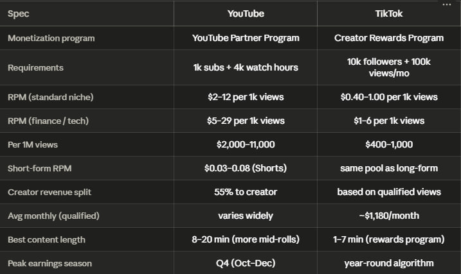Click the $1–6 per 1k views cell
This screenshot has height=274, width=461.
[389, 121]
